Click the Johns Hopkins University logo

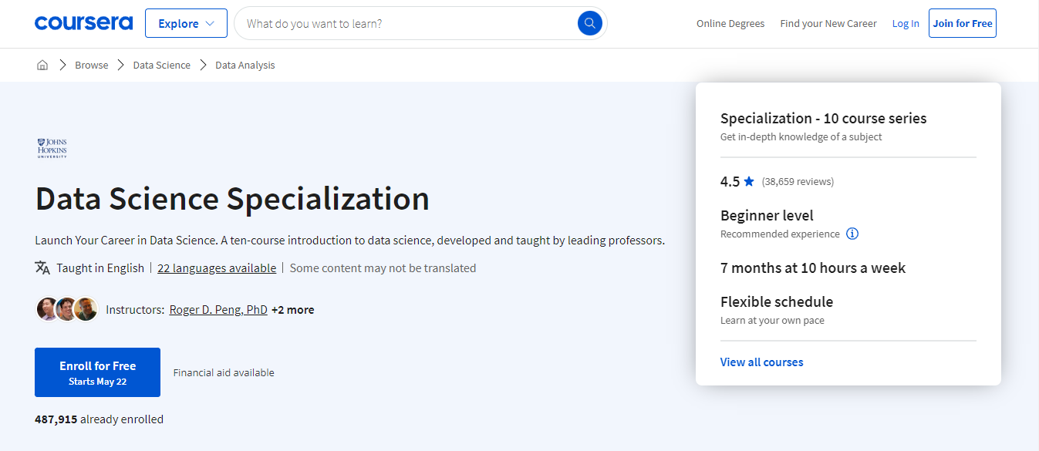[x=52, y=148]
